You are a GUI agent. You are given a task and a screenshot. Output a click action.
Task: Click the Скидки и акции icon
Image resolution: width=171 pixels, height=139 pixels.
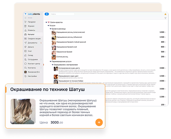25,39
